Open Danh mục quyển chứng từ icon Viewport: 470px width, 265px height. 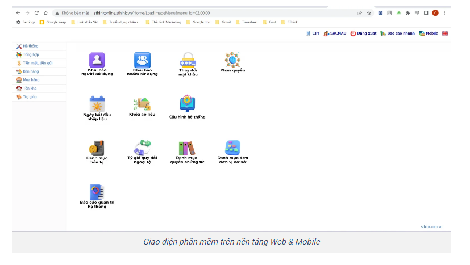[x=187, y=148]
